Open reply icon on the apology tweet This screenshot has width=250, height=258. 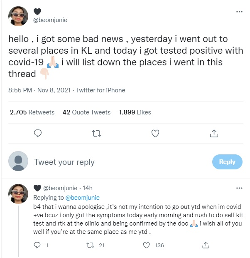[x=37, y=246]
